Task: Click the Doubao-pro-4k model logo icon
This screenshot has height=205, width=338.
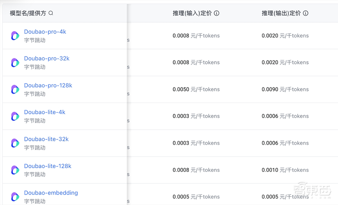Action: [x=15, y=36]
